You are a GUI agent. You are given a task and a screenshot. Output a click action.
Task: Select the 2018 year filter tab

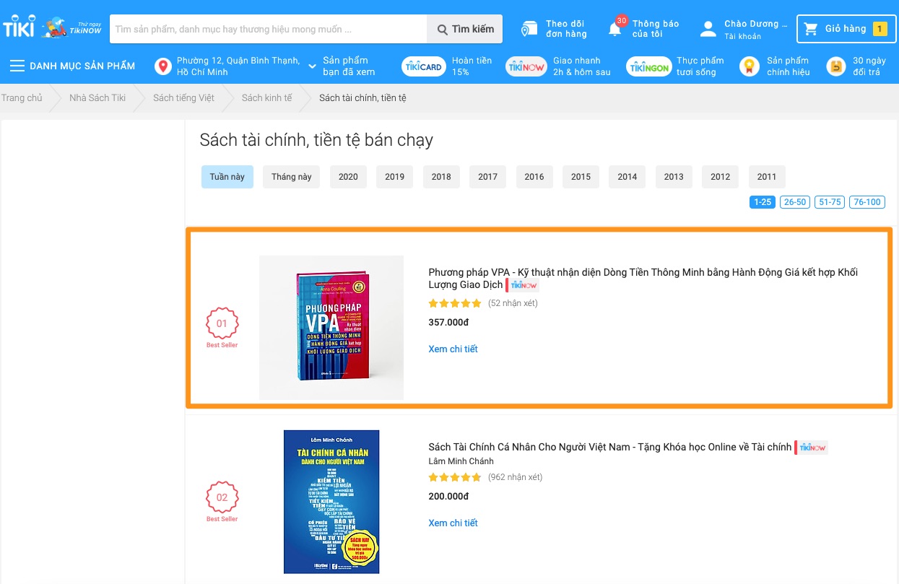click(441, 176)
